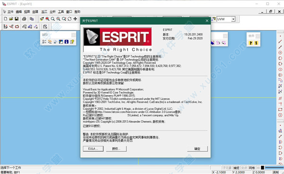Image resolution: width=284 pixels, height=174 pixels.
Task: Open the 文件 menu
Action: pyautogui.click(x=10, y=11)
